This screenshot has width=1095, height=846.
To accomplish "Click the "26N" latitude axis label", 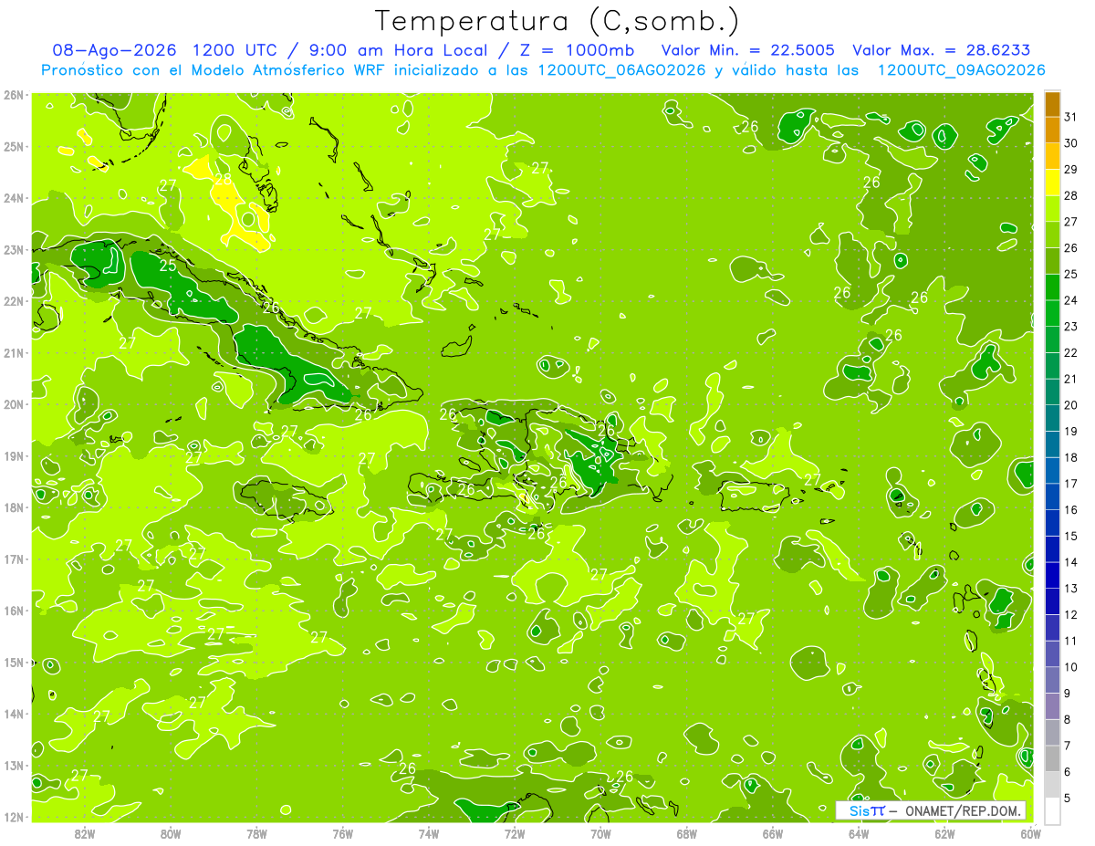I will tap(13, 95).
